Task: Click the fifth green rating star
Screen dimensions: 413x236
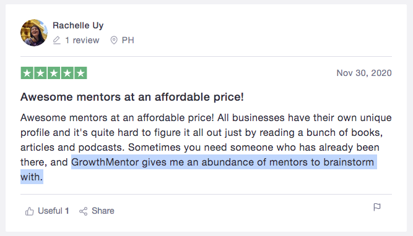Action: coord(80,73)
